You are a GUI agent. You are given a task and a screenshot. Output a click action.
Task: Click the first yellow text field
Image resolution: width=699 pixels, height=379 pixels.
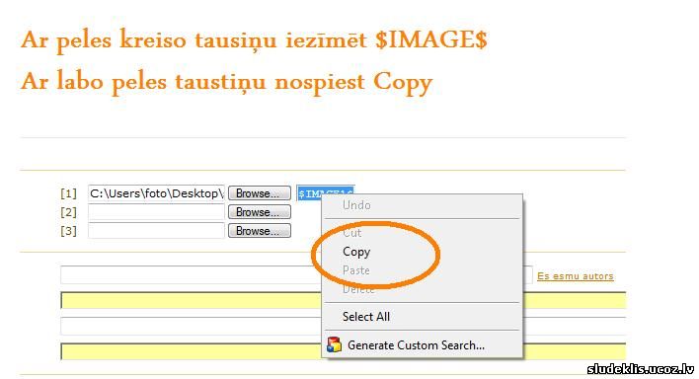click(344, 300)
